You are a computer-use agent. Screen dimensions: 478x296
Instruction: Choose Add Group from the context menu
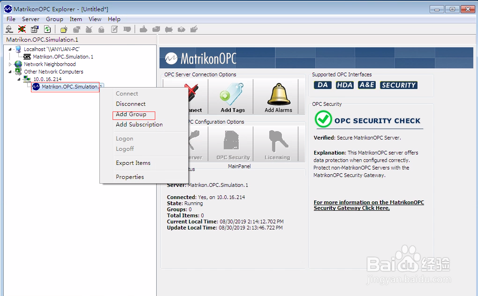click(133, 114)
